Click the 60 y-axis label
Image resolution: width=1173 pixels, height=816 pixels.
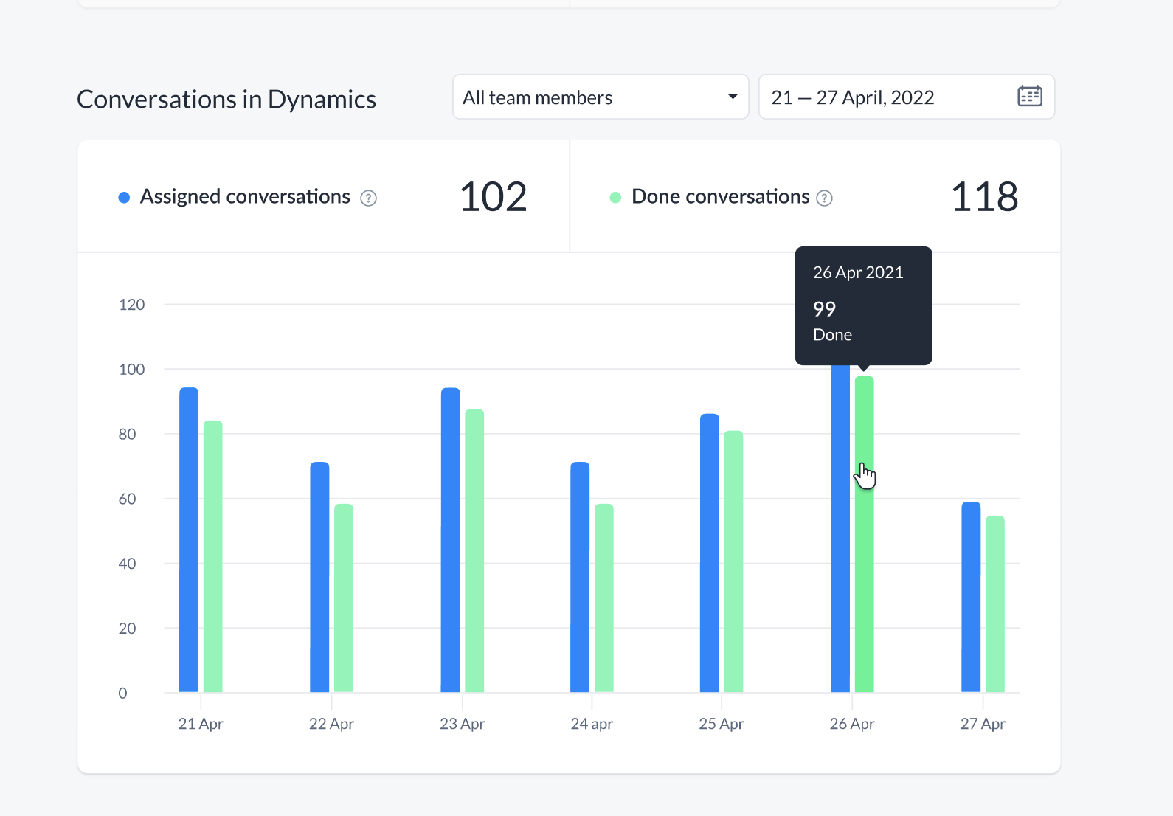point(127,499)
